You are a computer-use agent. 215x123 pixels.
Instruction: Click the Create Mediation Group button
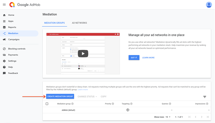60,96
